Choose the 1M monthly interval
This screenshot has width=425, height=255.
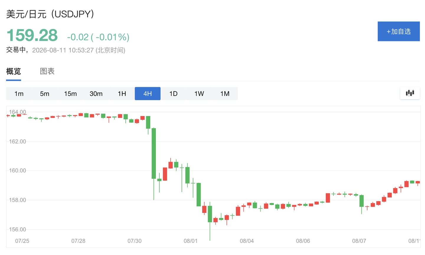(225, 94)
